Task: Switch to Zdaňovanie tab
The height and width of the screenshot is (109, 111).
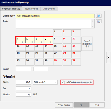Action: (49, 9)
